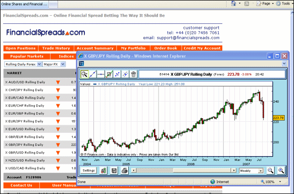The height and width of the screenshot is (194, 294).
Task: Select the zoom magnifier chart tool
Action: click(84, 74)
